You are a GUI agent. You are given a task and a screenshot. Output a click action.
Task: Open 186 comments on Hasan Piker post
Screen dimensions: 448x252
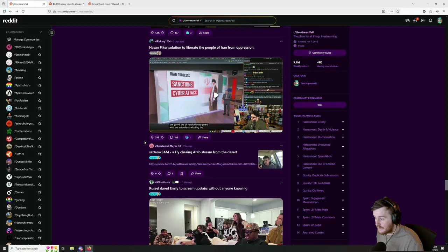point(174,137)
